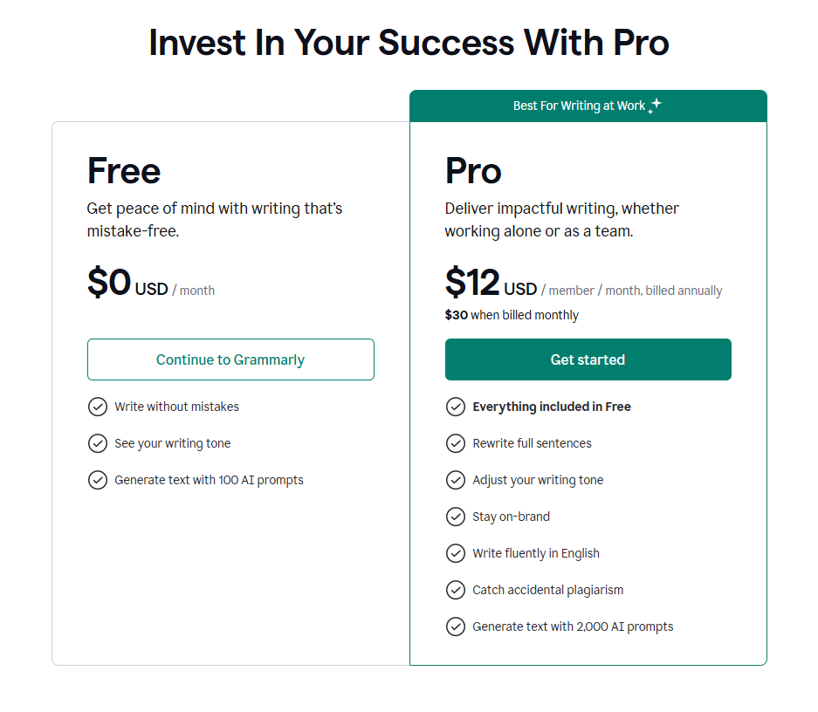Select the Pro plan heading
The width and height of the screenshot is (818, 712).
pyautogui.click(x=473, y=171)
